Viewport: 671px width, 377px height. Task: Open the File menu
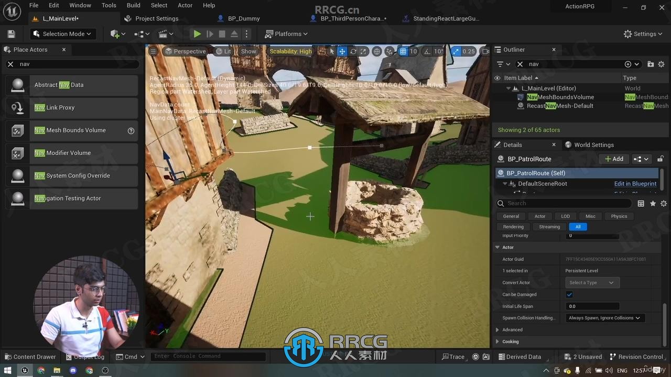[34, 5]
